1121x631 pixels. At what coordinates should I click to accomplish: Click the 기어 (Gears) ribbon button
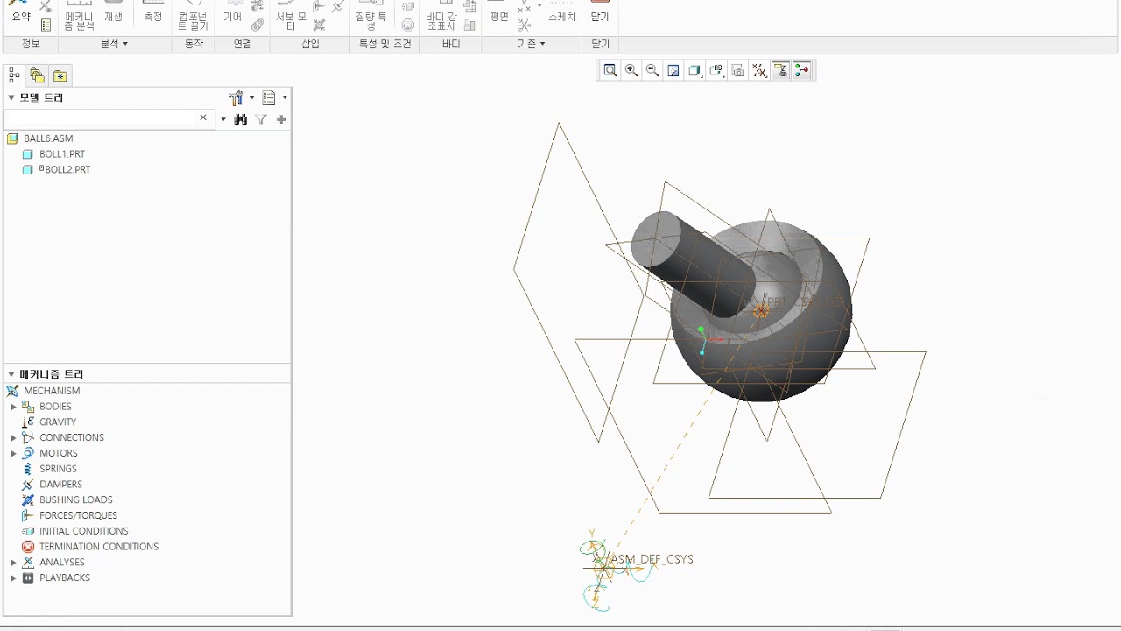coord(232,13)
